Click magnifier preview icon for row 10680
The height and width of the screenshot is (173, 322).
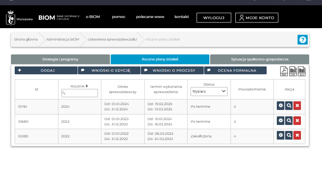[x=289, y=121]
